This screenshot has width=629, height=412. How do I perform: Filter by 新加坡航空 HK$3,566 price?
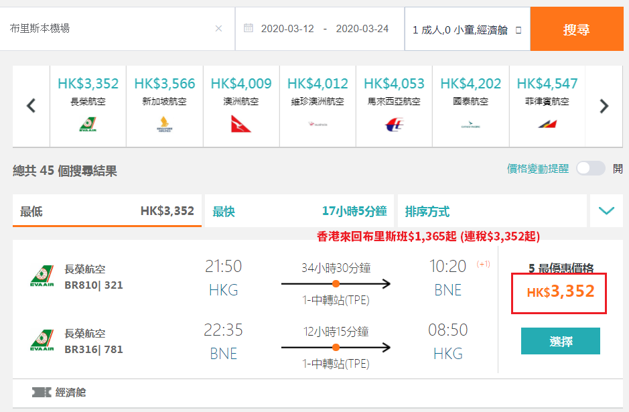165,84
